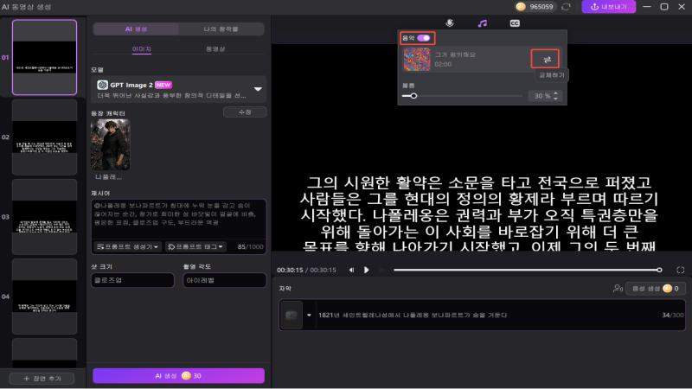Click the music track cover art
This screenshot has height=389, width=692.
tap(417, 60)
